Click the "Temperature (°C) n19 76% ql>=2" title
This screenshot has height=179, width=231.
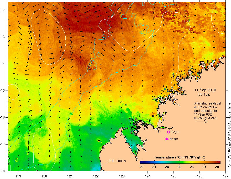tap(180, 157)
